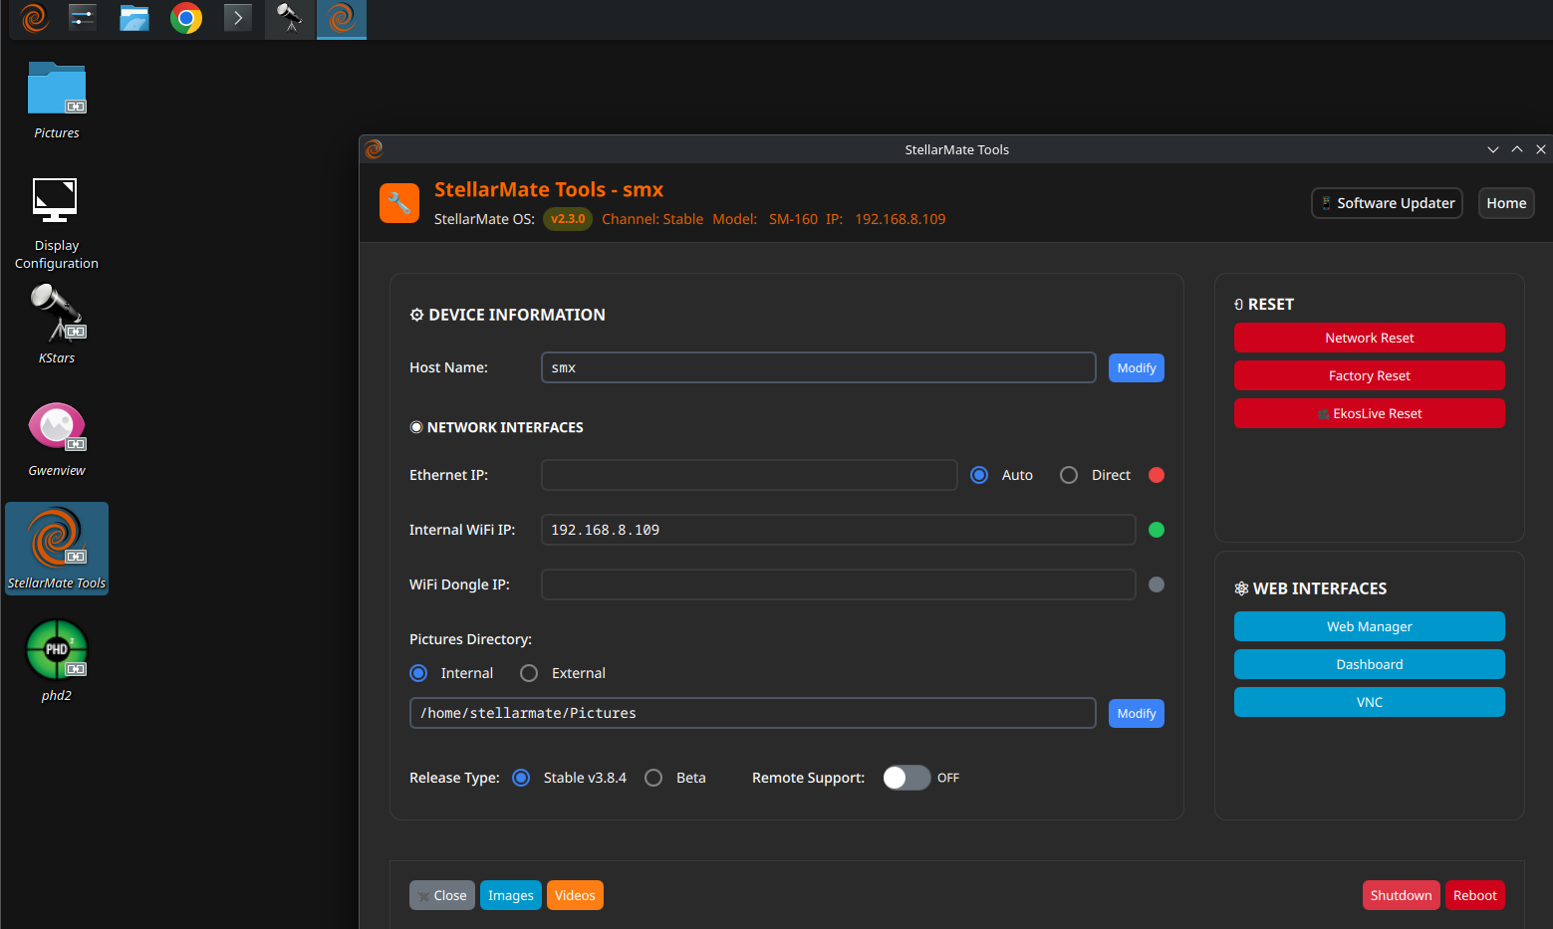The height and width of the screenshot is (929, 1553).
Task: Launch Google Chrome from the taskbar
Action: [x=186, y=18]
